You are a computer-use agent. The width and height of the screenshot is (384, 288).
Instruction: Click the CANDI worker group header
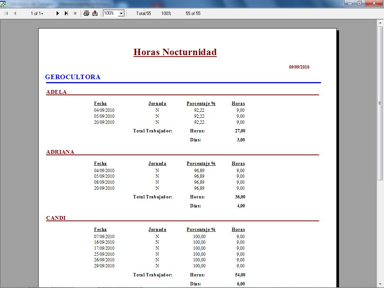(56, 218)
